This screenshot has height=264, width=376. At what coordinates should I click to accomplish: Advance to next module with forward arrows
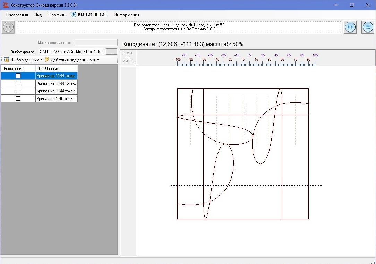(x=350, y=27)
